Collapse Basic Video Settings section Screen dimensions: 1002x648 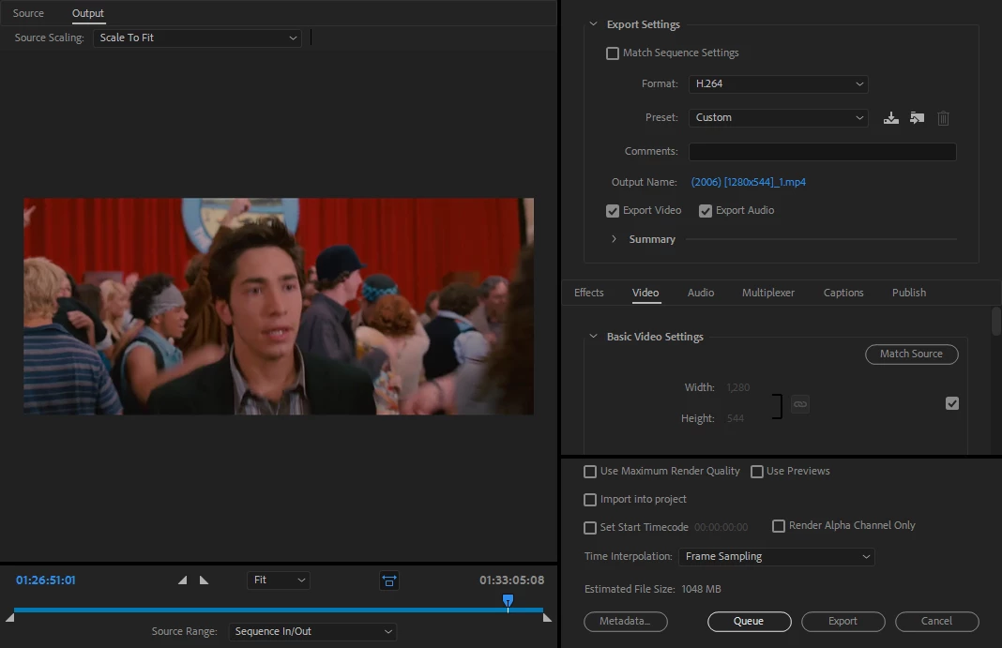(593, 337)
